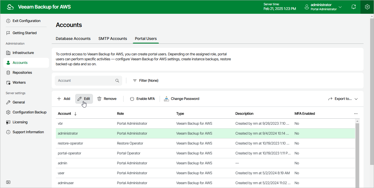The width and height of the screenshot is (374, 188).
Task: Click the notifications bell icon
Action: coord(354,7)
